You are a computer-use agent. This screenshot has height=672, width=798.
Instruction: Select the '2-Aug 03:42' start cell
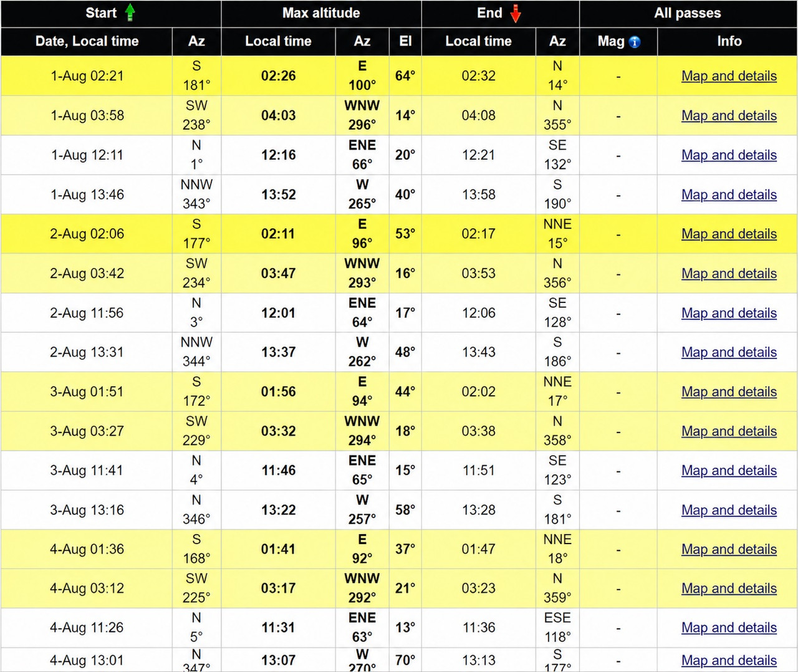(87, 274)
